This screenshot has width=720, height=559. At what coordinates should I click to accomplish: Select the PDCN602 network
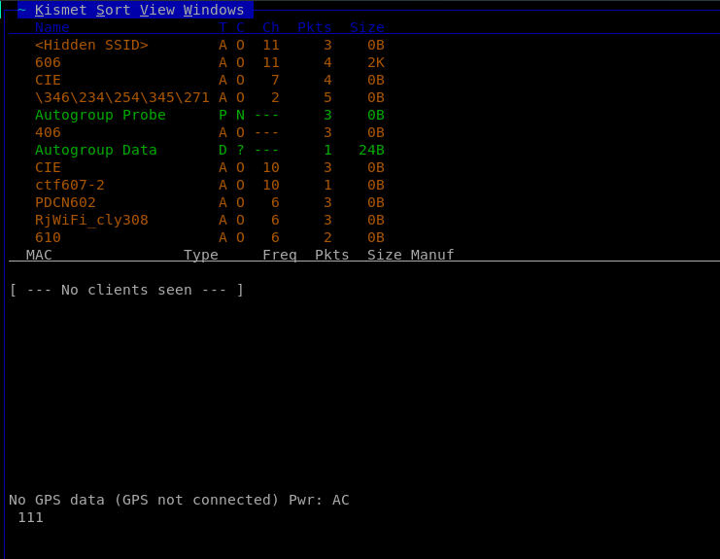tap(65, 202)
